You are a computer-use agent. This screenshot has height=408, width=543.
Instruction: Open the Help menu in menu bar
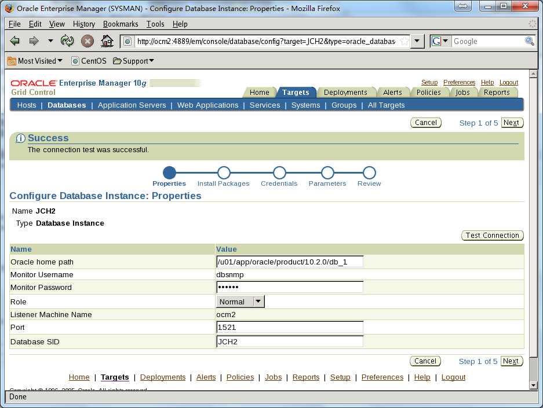click(180, 24)
